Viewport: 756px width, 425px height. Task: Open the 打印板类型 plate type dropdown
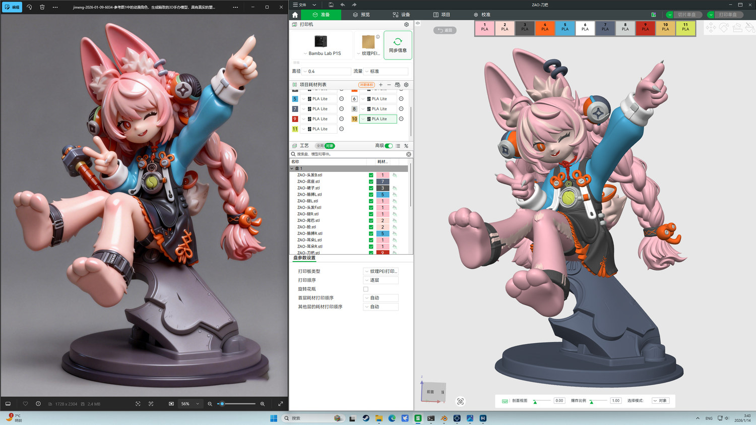tap(381, 271)
